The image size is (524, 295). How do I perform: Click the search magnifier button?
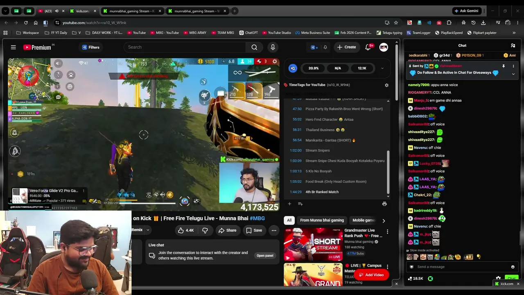tap(254, 47)
